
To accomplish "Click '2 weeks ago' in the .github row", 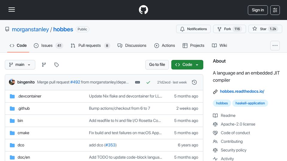I will pyautogui.click(x=187, y=109).
